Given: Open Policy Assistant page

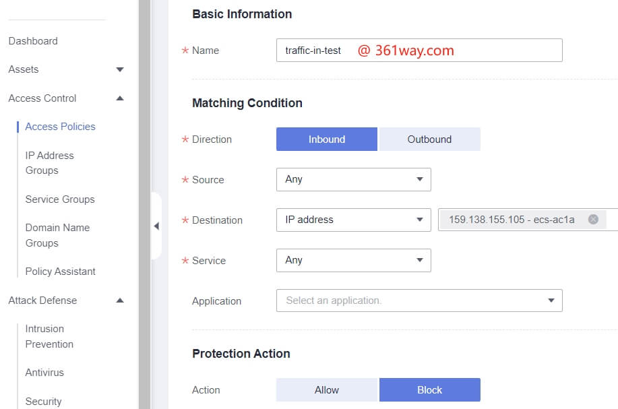Looking at the screenshot, I should coord(60,272).
